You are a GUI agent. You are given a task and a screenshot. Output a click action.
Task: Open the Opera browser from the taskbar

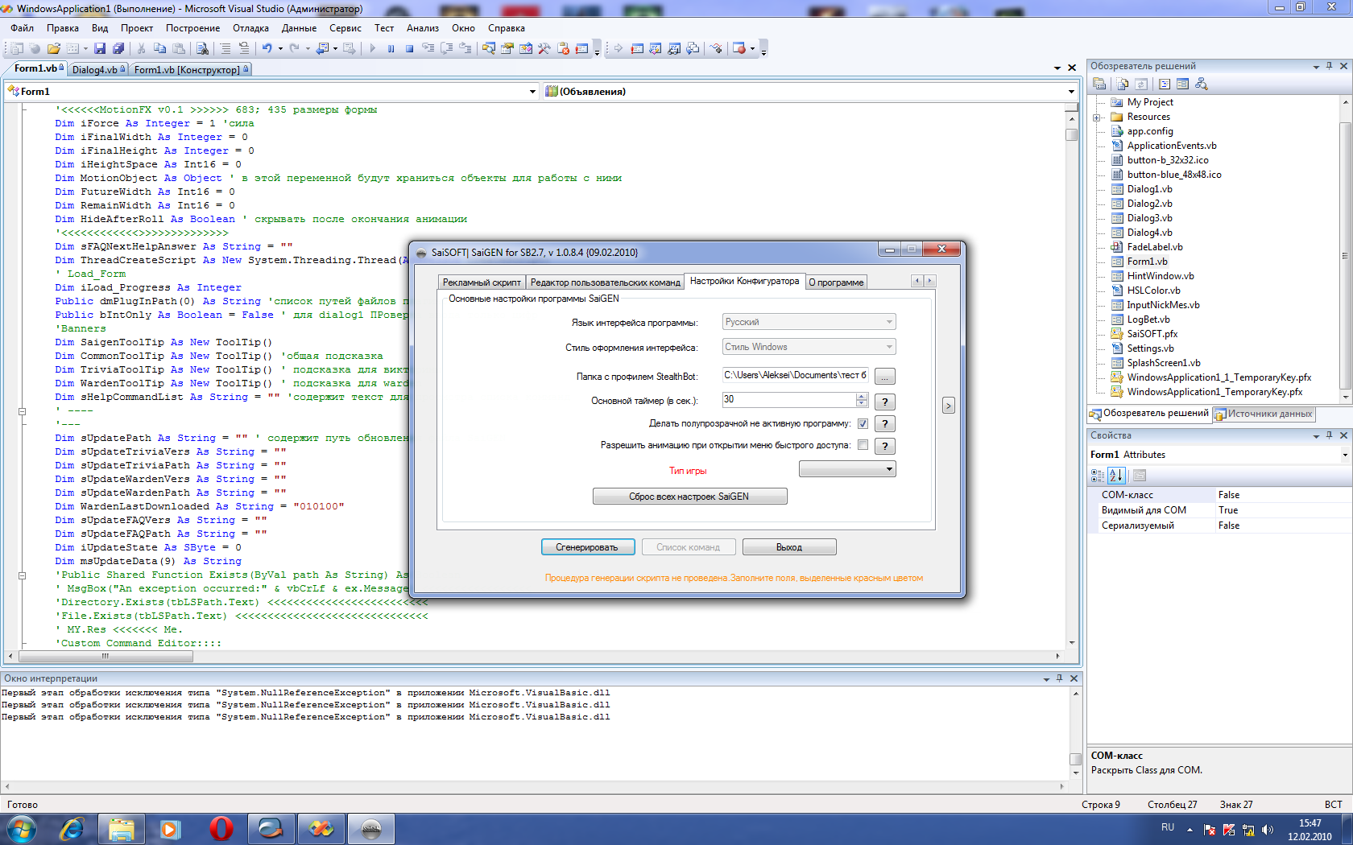click(x=221, y=828)
